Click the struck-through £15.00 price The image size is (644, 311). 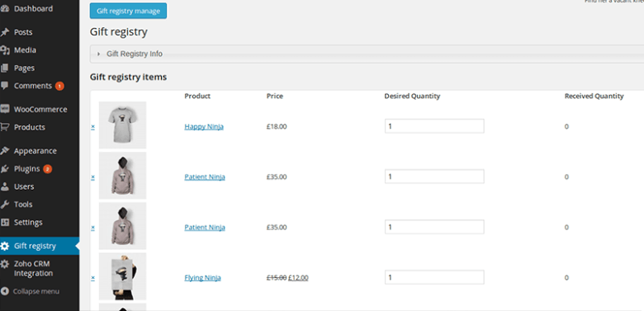click(277, 278)
